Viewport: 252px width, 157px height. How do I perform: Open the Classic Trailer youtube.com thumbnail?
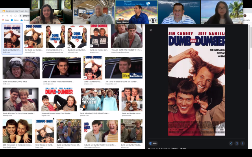pos(100,99)
